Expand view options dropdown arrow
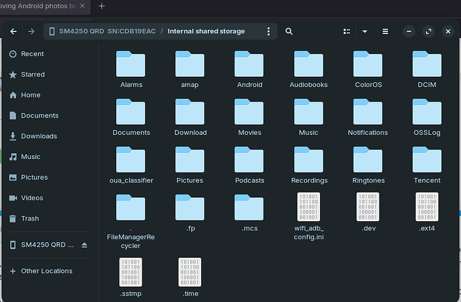 (x=365, y=31)
